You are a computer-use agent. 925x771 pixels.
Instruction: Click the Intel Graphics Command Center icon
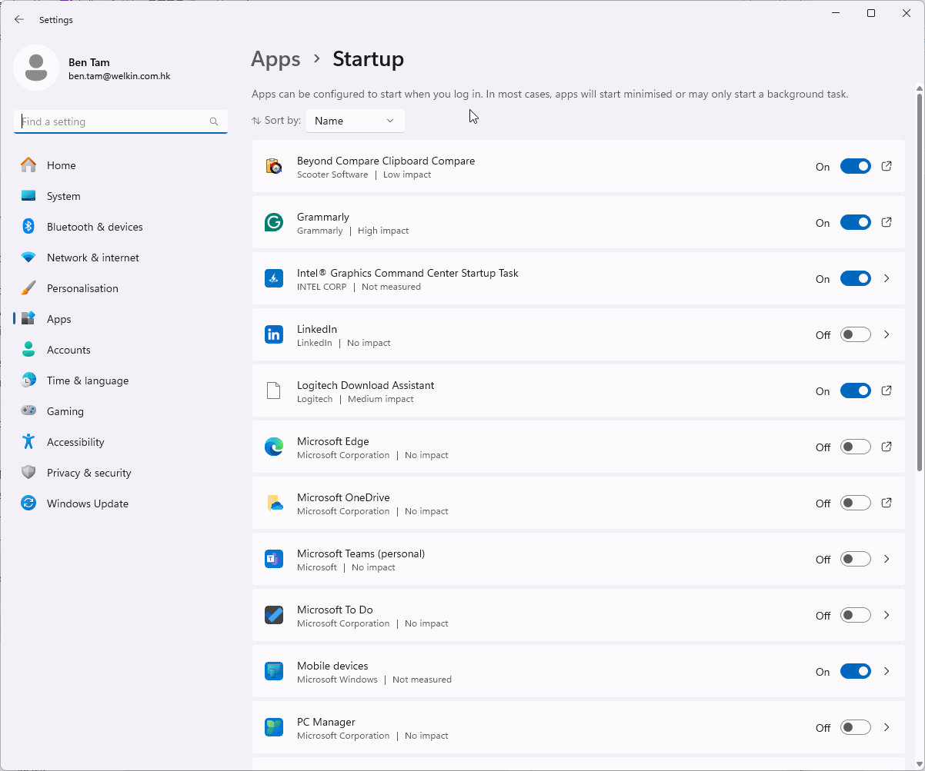[274, 278]
